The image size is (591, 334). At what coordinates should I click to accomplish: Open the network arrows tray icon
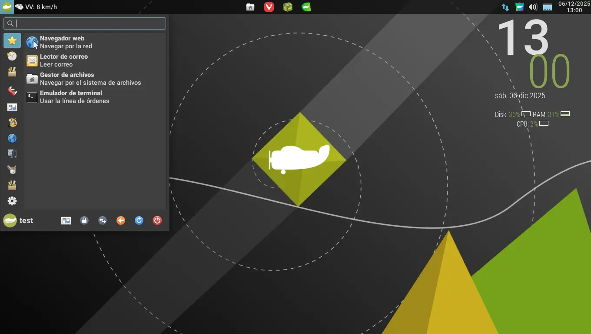coord(505,7)
